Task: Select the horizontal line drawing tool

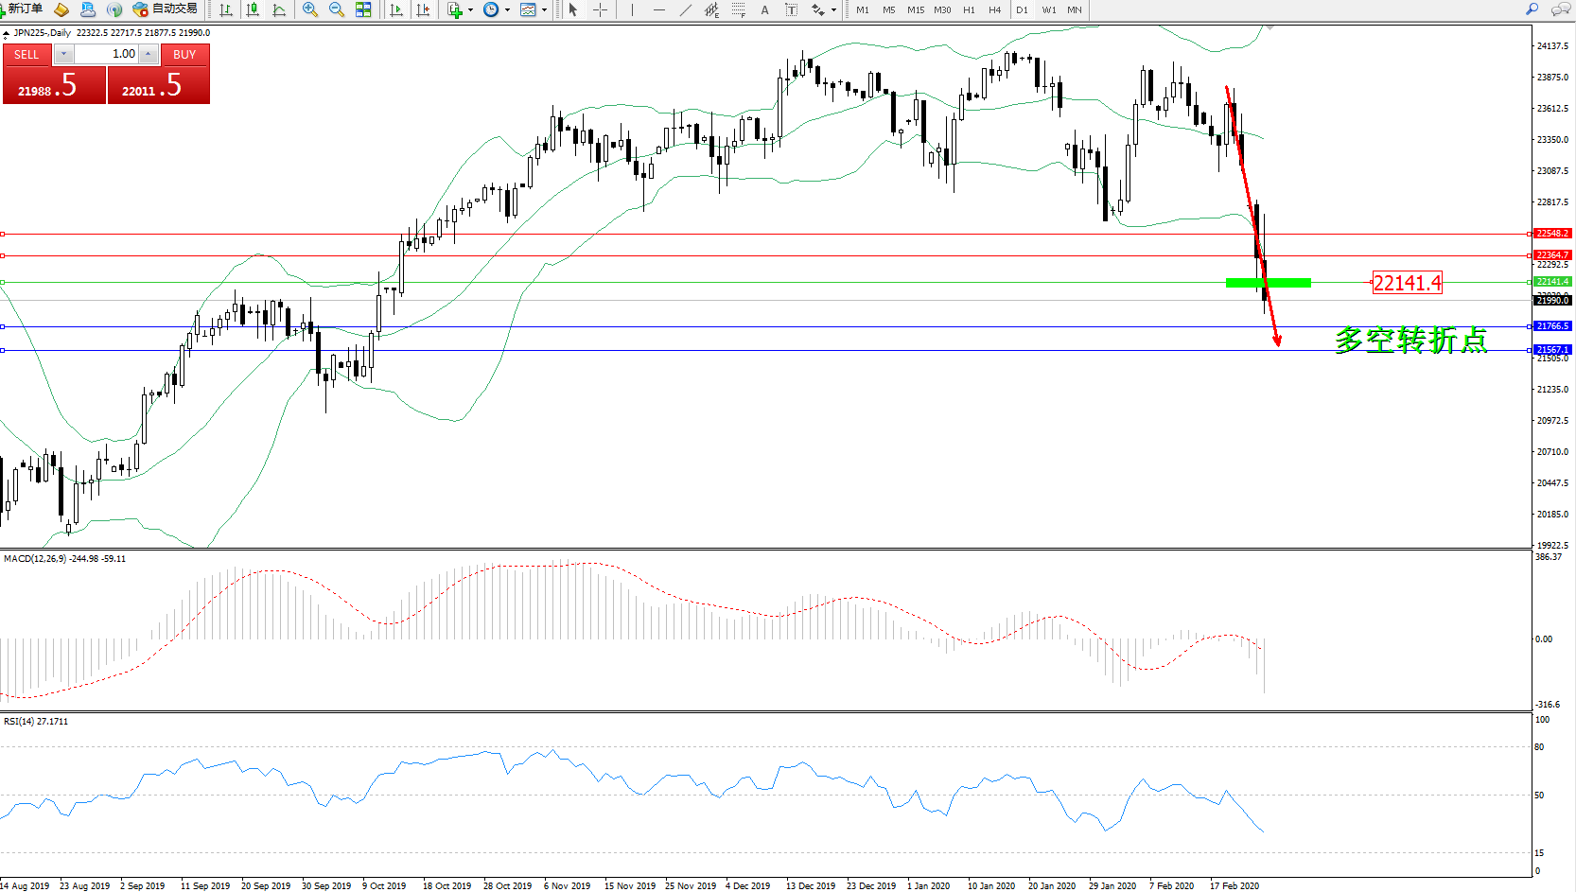Action: click(658, 9)
